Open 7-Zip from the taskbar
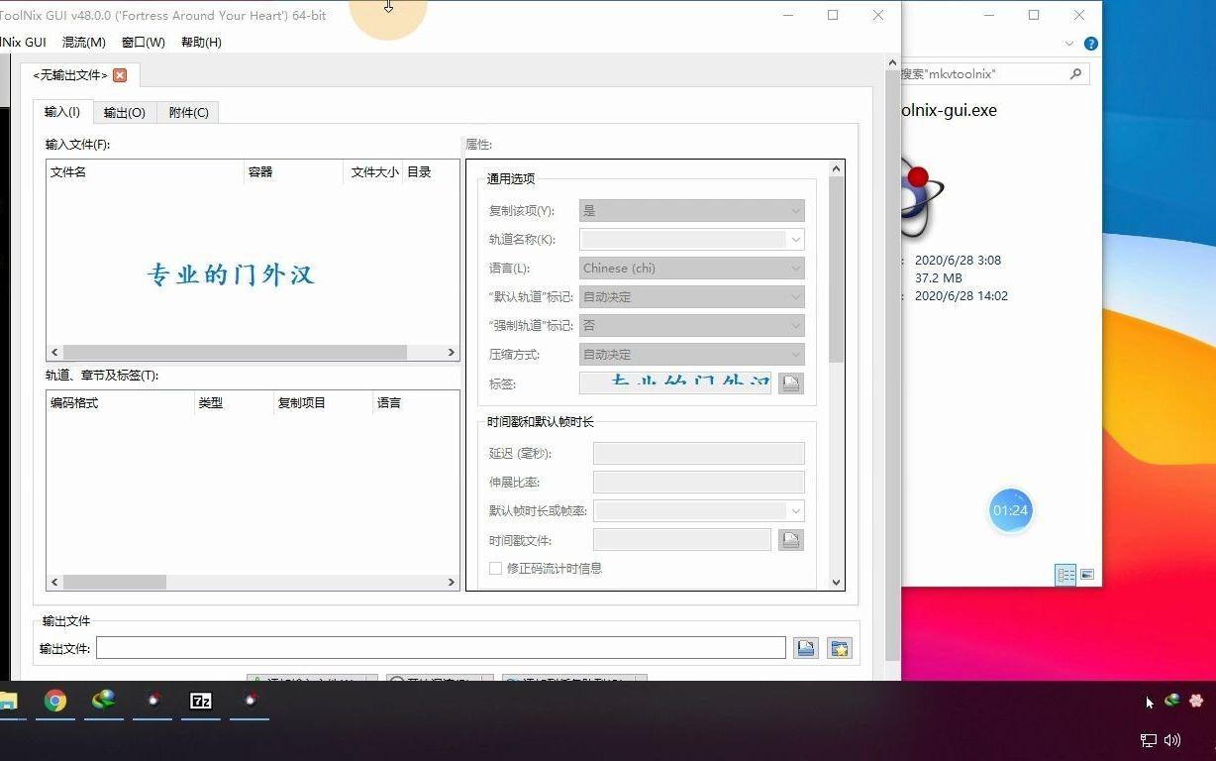1216x761 pixels. click(x=200, y=702)
